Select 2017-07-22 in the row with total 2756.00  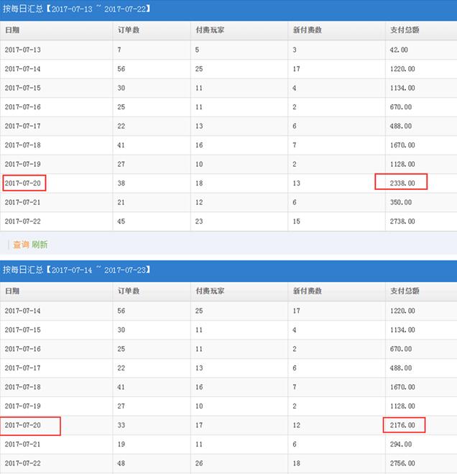point(23,463)
